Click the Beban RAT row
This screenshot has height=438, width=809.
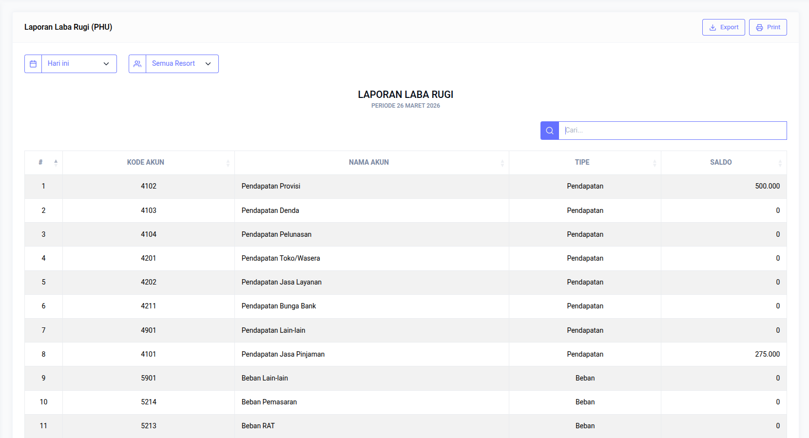(258, 426)
